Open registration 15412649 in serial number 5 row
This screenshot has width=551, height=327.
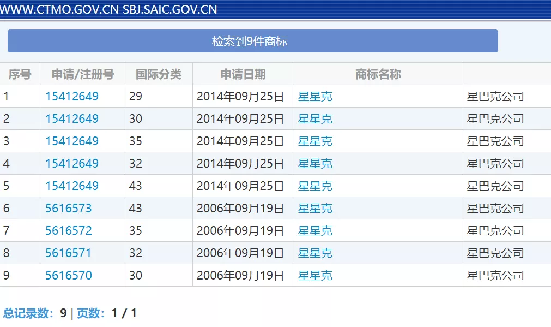[72, 186]
